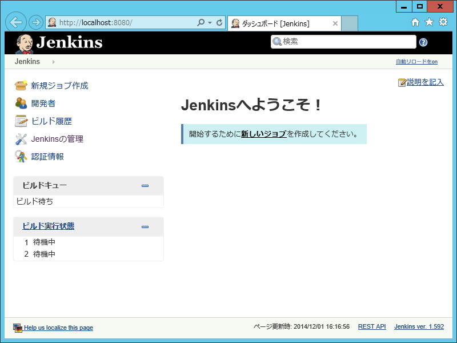Open 新規ジョブ作成 link in sidebar
The image size is (457, 343).
tap(59, 85)
